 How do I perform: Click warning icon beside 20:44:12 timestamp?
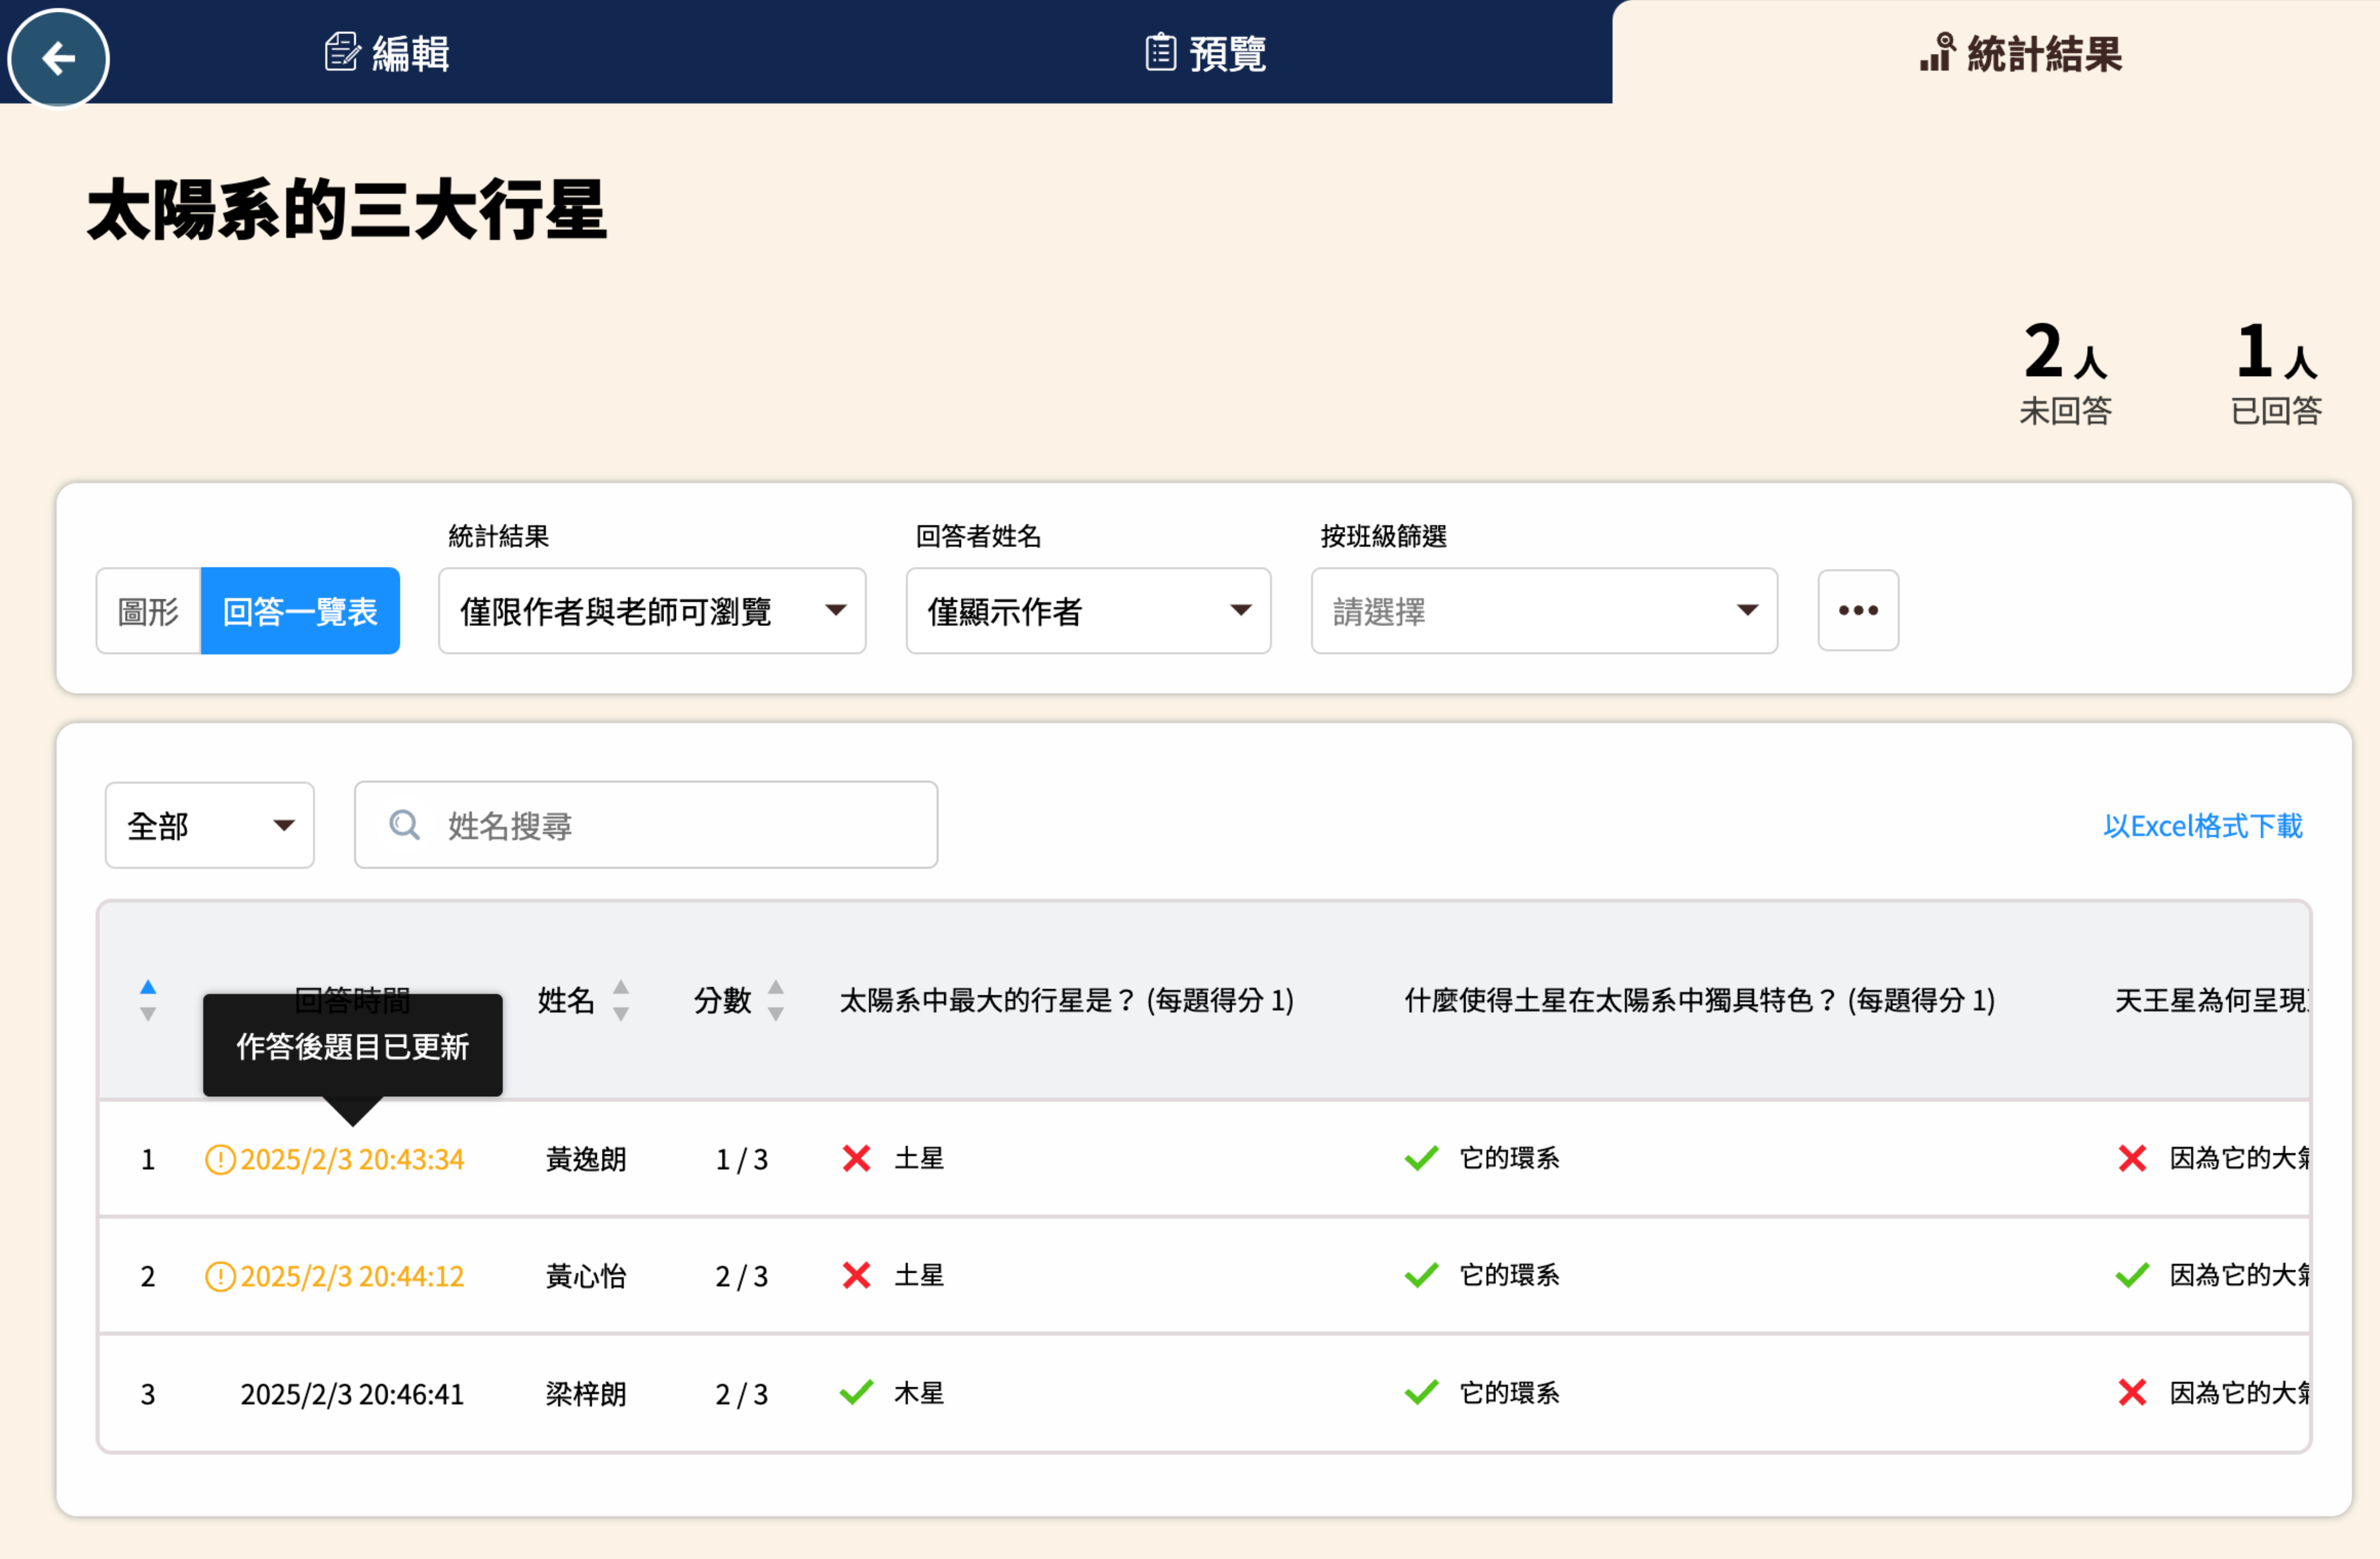[x=220, y=1276]
